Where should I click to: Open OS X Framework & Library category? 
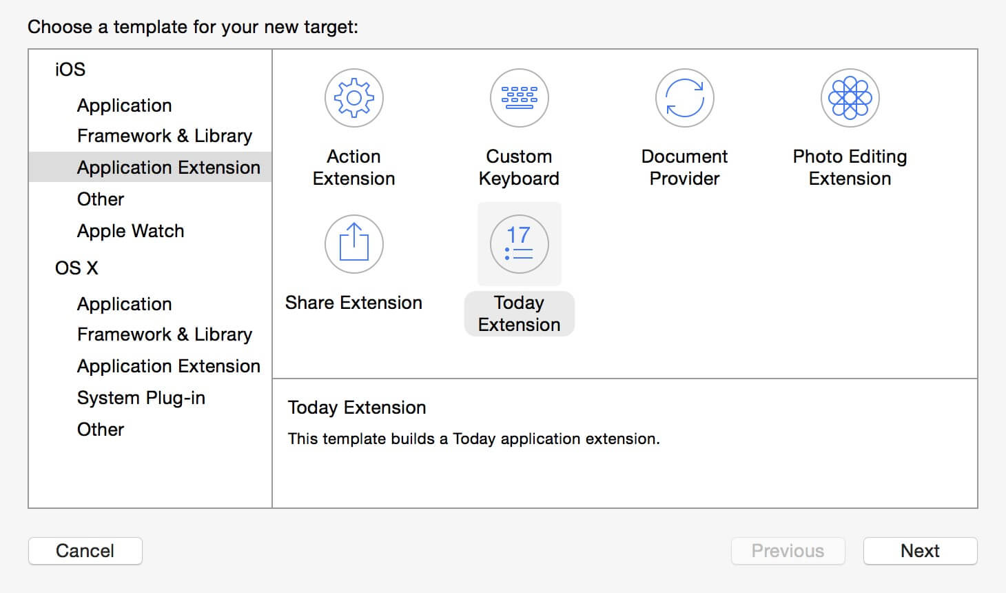pyautogui.click(x=164, y=334)
